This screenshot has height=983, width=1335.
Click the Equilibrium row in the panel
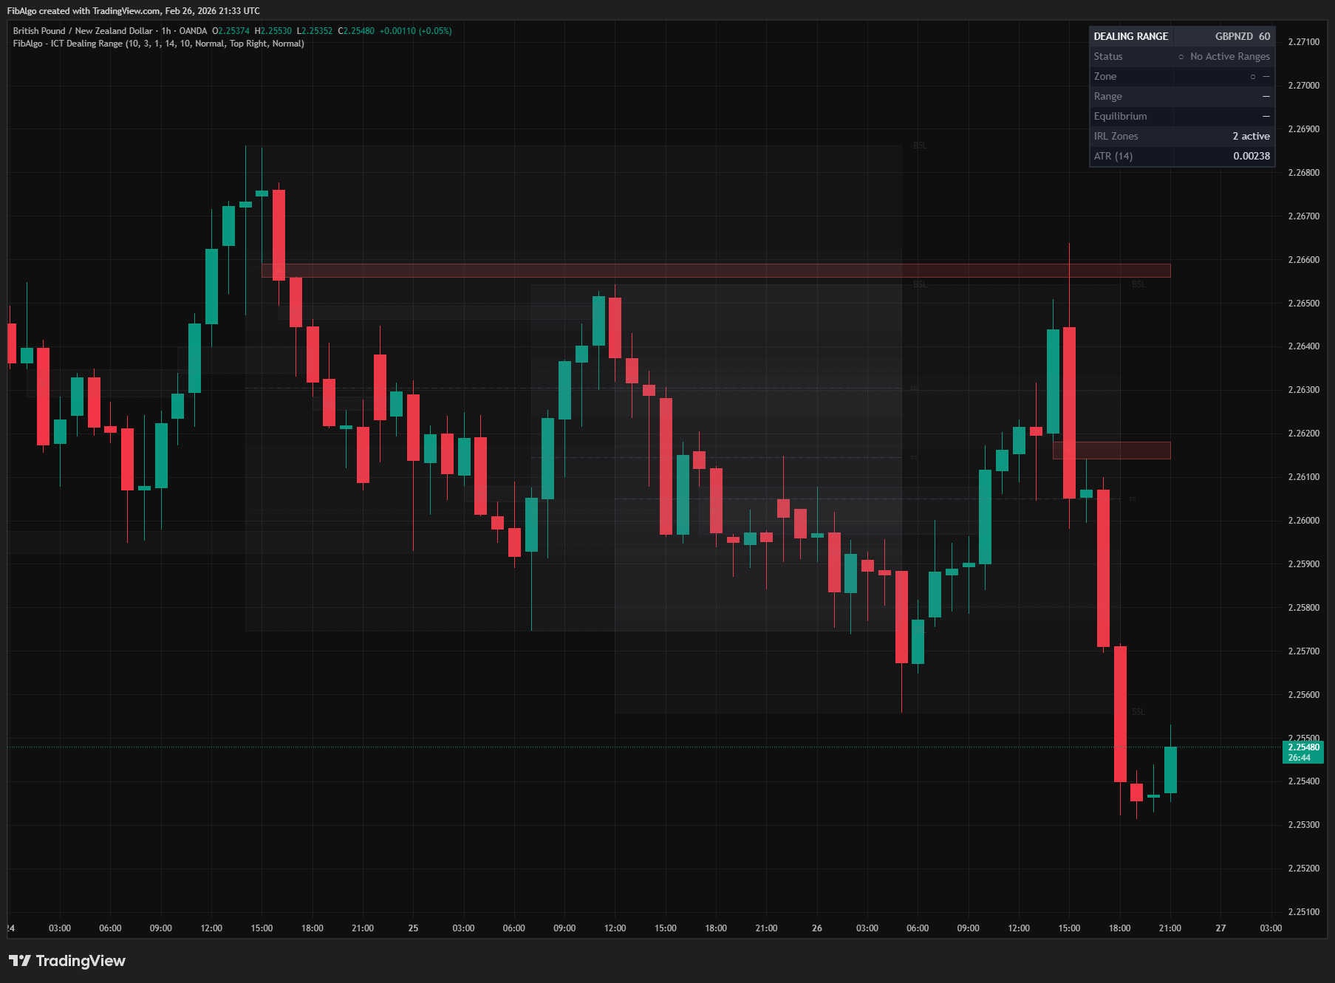1120,116
